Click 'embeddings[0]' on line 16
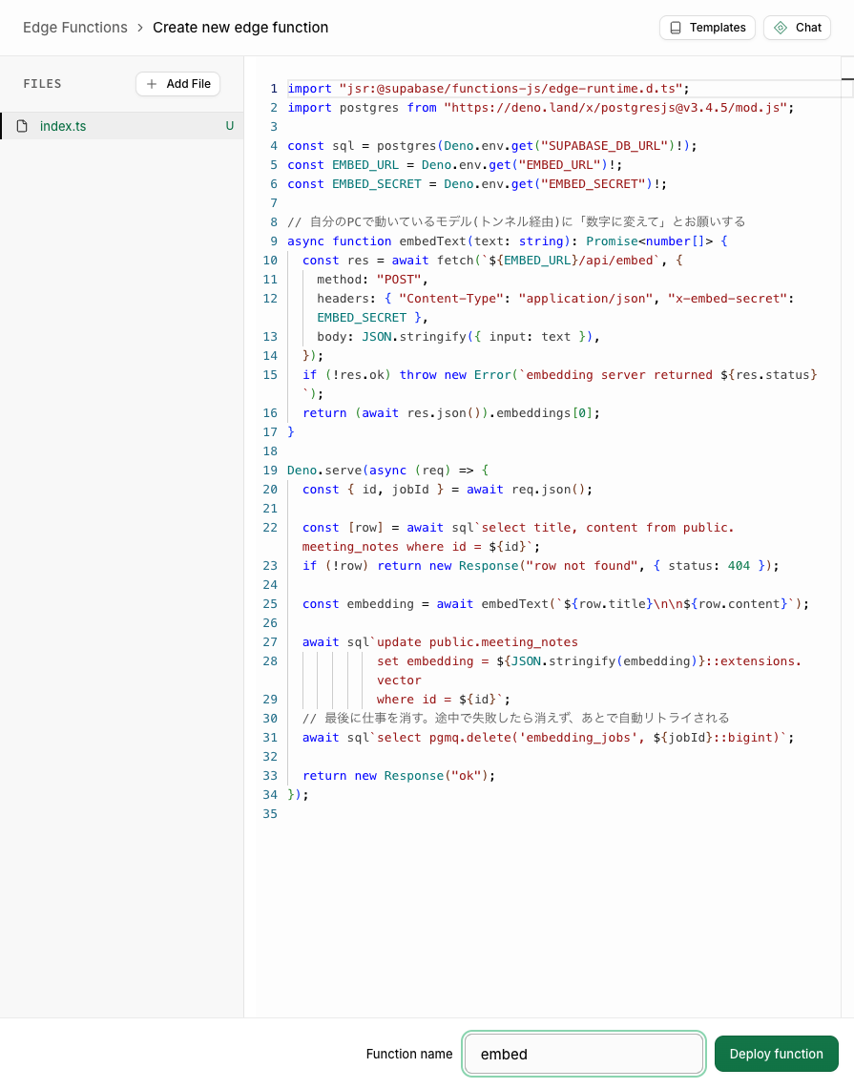Image resolution: width=854 pixels, height=1089 pixels. point(544,413)
